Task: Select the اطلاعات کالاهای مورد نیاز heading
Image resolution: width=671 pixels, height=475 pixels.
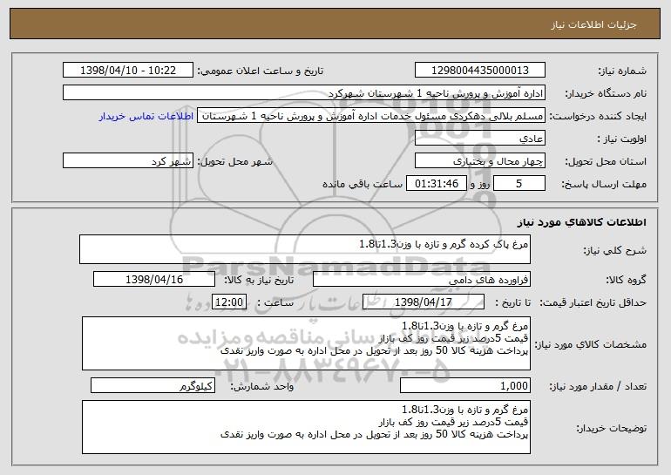Action: [x=581, y=222]
